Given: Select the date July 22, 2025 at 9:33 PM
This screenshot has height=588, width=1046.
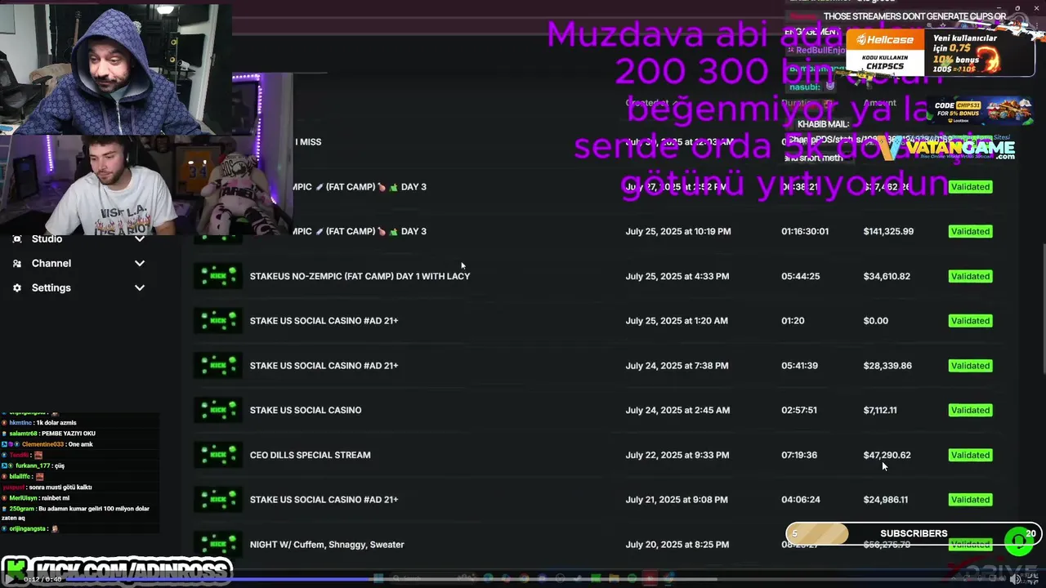Looking at the screenshot, I should coord(677,455).
